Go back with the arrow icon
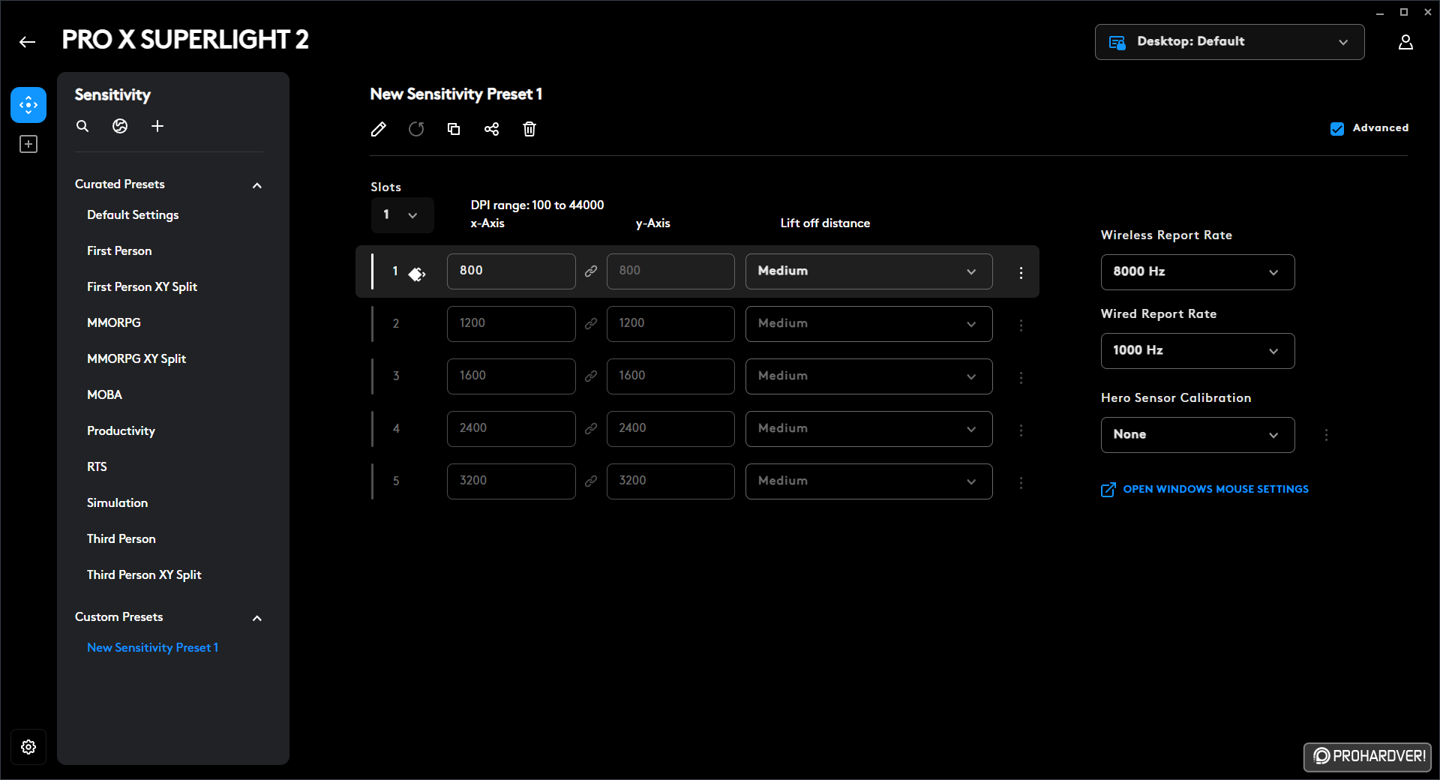The height and width of the screenshot is (780, 1440). click(x=28, y=42)
